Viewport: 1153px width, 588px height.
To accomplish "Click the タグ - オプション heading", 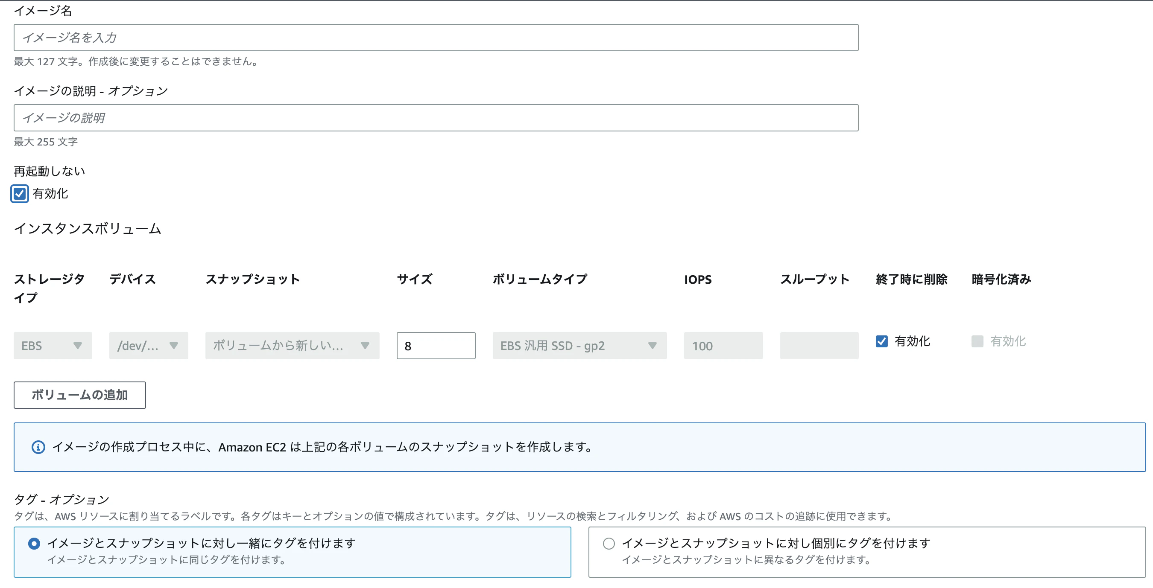I will [x=61, y=500].
